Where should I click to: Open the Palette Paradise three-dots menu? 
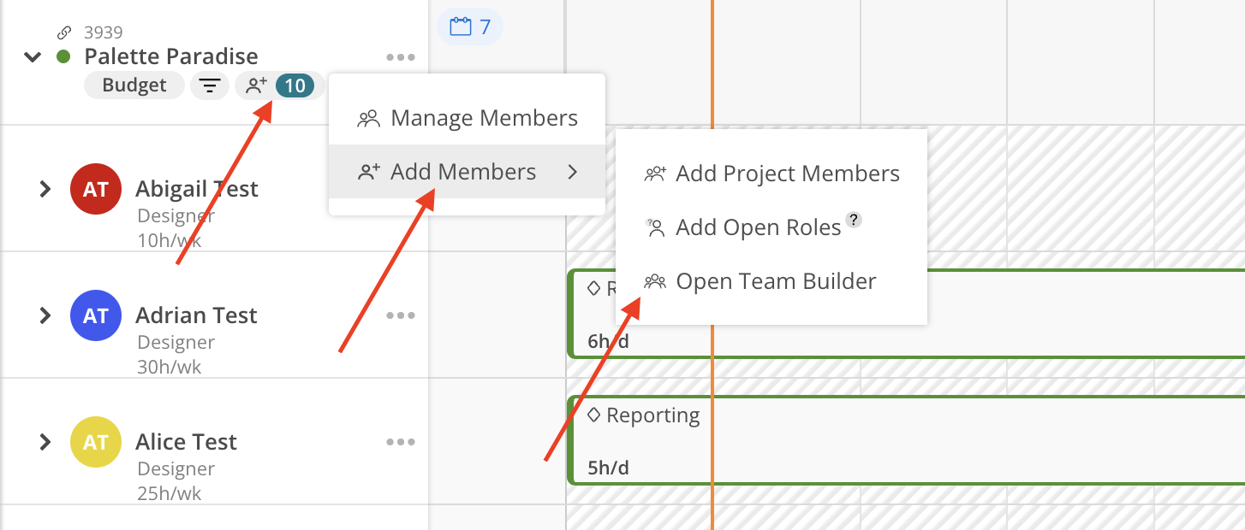[x=400, y=57]
